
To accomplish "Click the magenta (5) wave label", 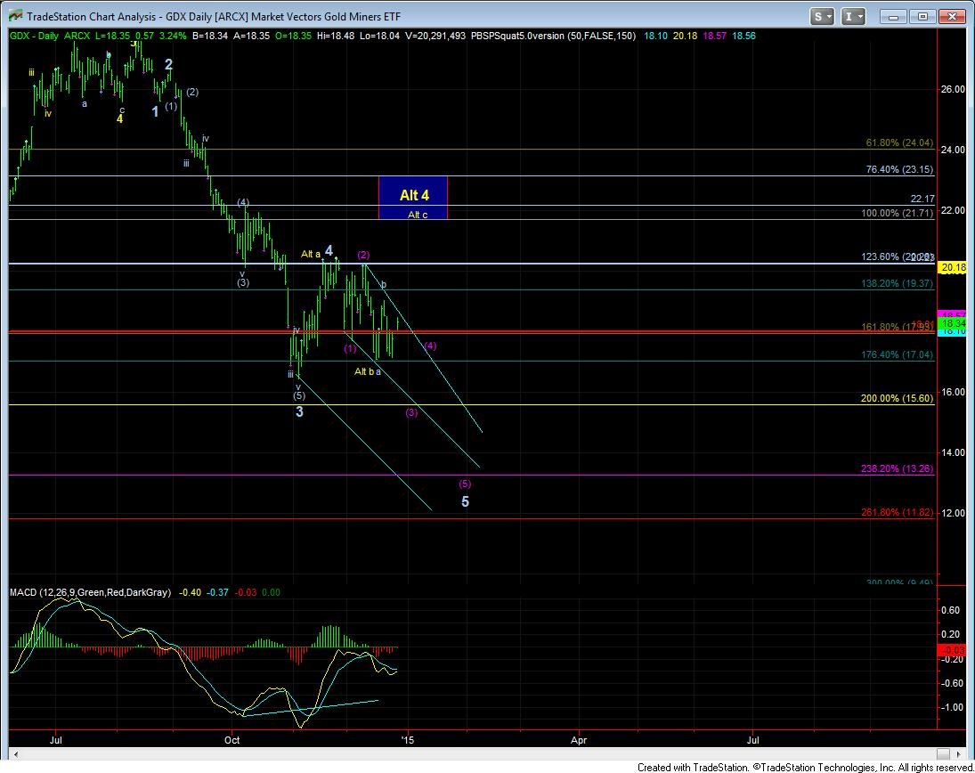I will [465, 484].
